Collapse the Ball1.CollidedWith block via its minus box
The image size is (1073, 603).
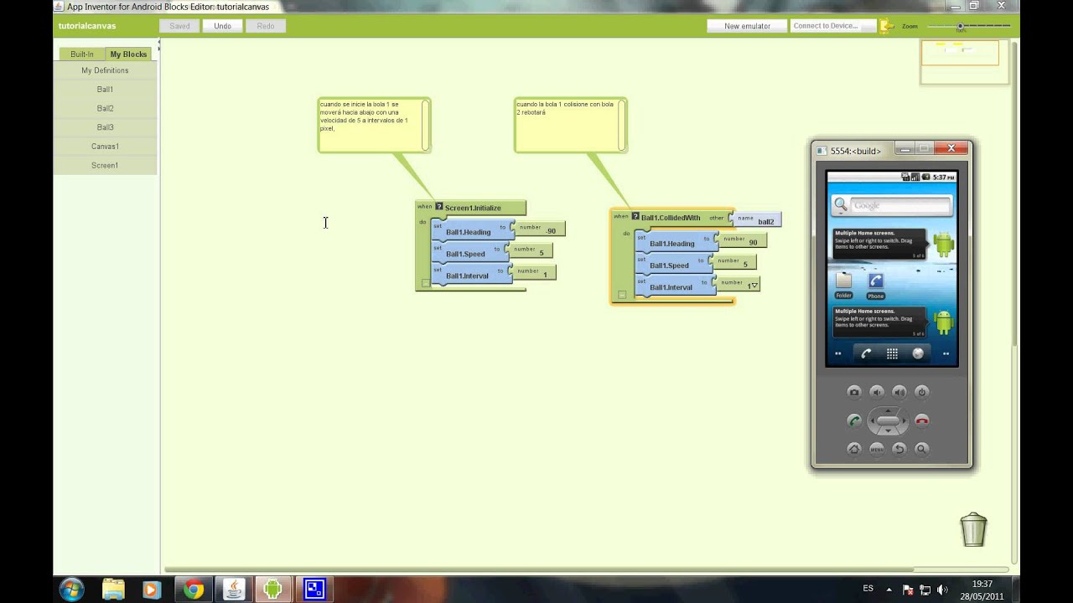point(622,295)
